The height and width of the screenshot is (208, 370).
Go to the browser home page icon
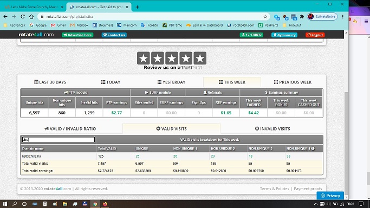(x=31, y=16)
